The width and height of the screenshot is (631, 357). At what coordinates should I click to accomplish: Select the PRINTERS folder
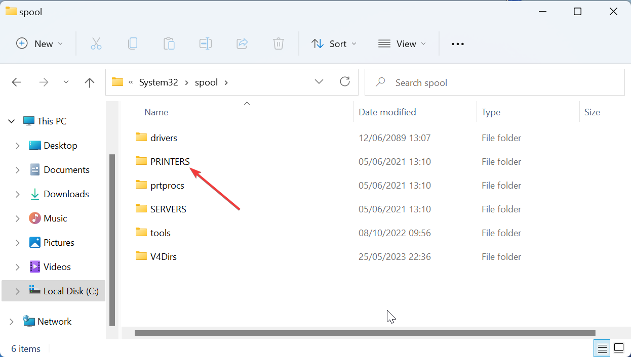click(170, 162)
